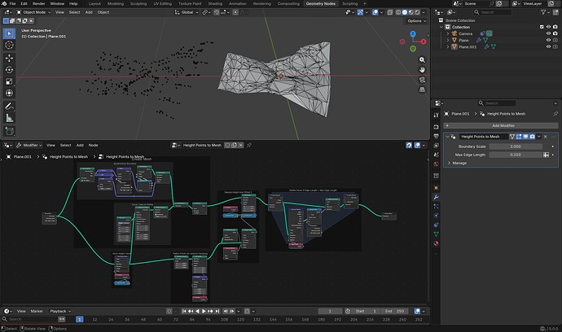The image size is (562, 332).
Task: Open the Render properties tab icon
Action: [437, 127]
